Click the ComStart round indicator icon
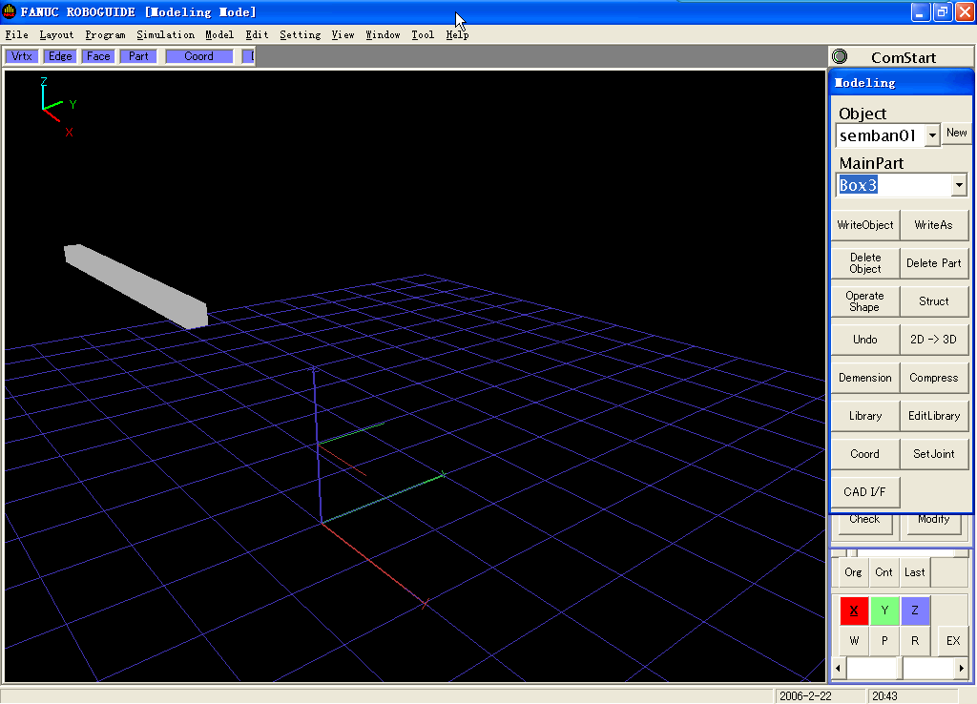The width and height of the screenshot is (977, 704). tap(840, 56)
